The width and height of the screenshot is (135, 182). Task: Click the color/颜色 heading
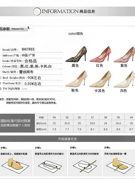[x=76, y=34]
